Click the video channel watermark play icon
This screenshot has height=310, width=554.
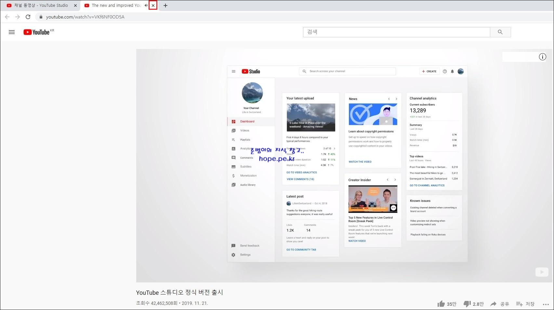pos(542,272)
